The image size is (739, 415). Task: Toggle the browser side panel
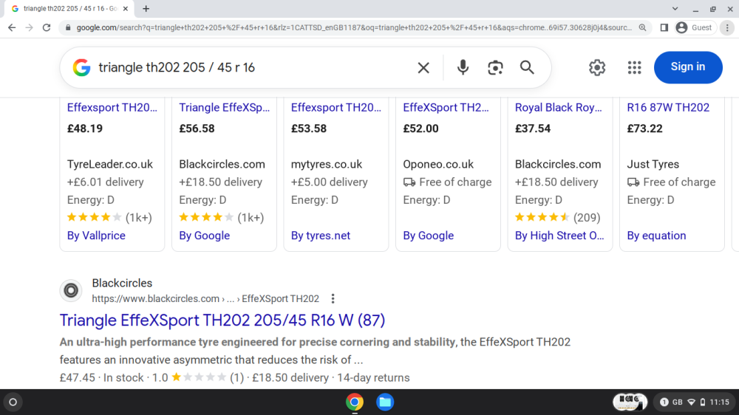click(x=664, y=28)
